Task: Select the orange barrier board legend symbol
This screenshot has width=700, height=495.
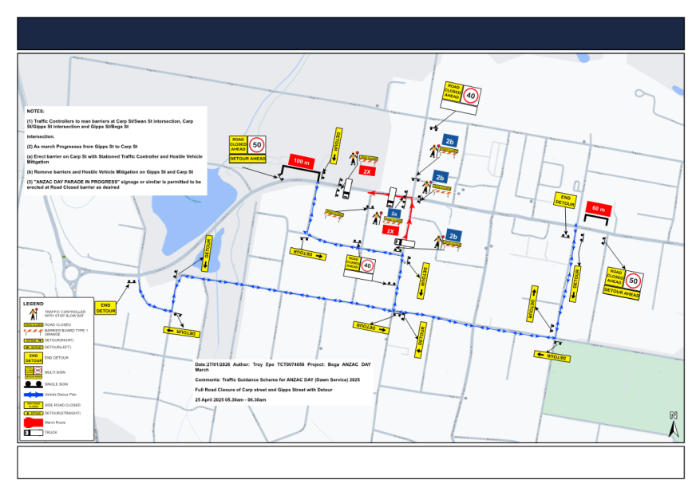Action: [x=34, y=332]
